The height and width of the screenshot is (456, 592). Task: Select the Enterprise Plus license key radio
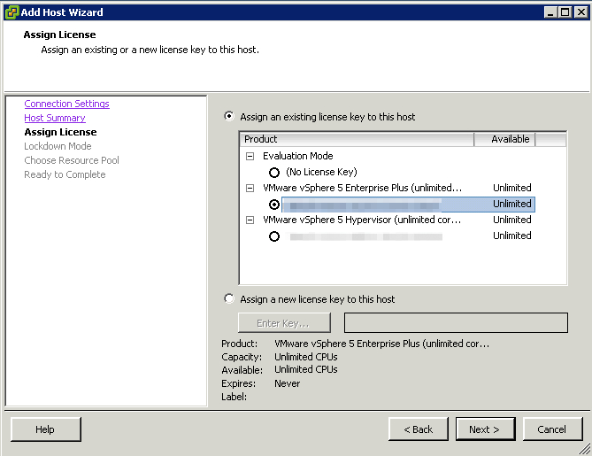(274, 205)
